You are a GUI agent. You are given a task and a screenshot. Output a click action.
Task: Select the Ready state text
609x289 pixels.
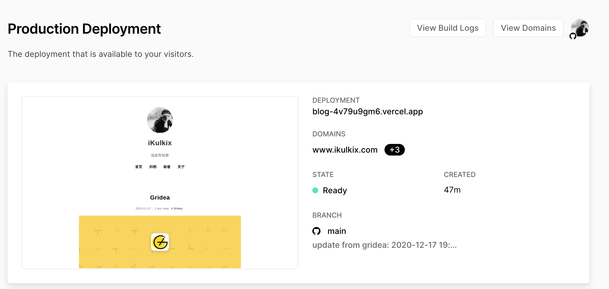point(335,190)
